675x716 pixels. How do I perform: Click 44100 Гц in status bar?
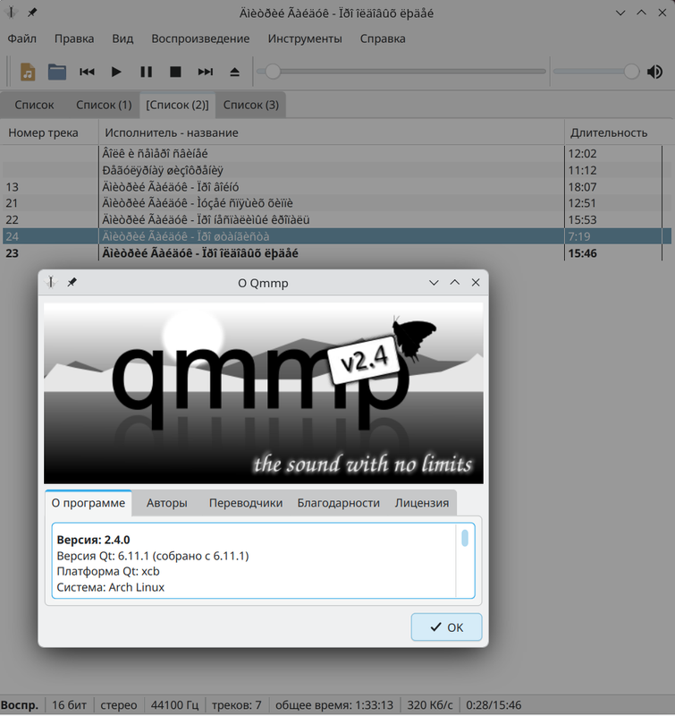click(174, 704)
